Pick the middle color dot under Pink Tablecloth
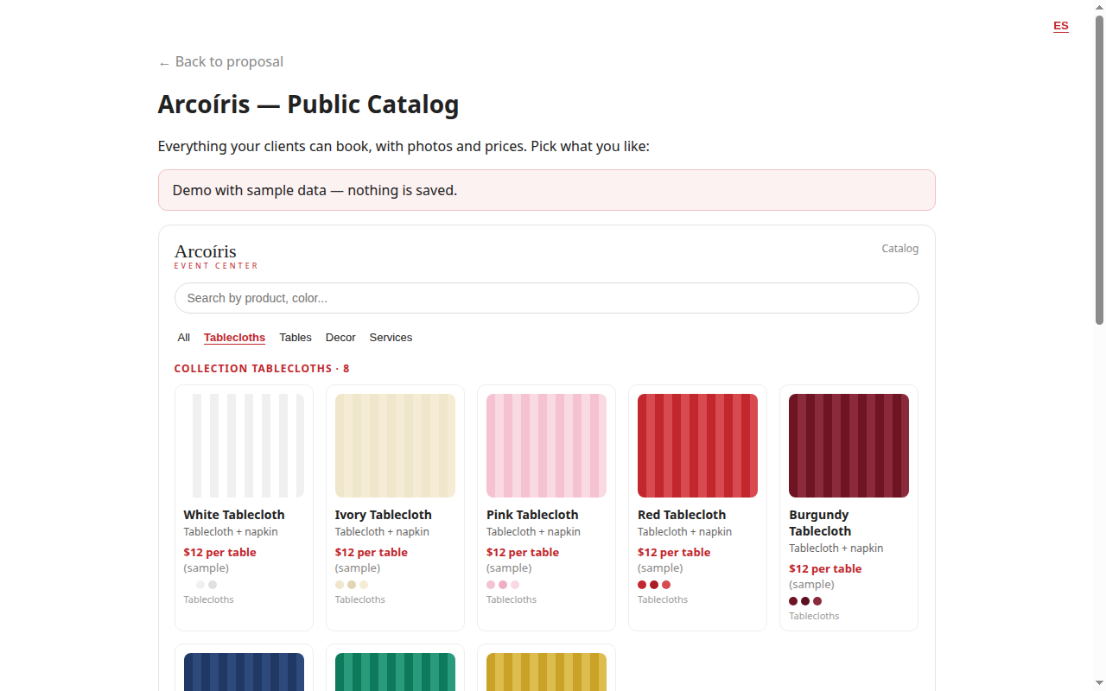Viewport: 1106px width, 691px height. (503, 585)
